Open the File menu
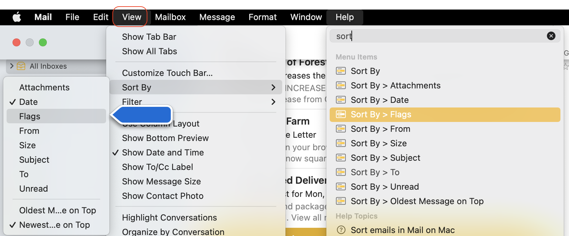 [x=72, y=17]
